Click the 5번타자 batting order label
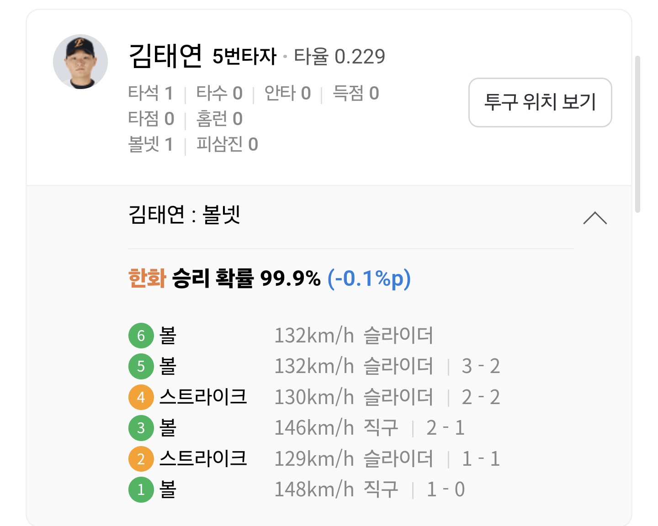The width and height of the screenshot is (658, 526). [x=244, y=57]
